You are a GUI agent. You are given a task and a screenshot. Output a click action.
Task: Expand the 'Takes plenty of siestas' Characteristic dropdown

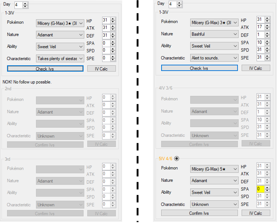60,58
